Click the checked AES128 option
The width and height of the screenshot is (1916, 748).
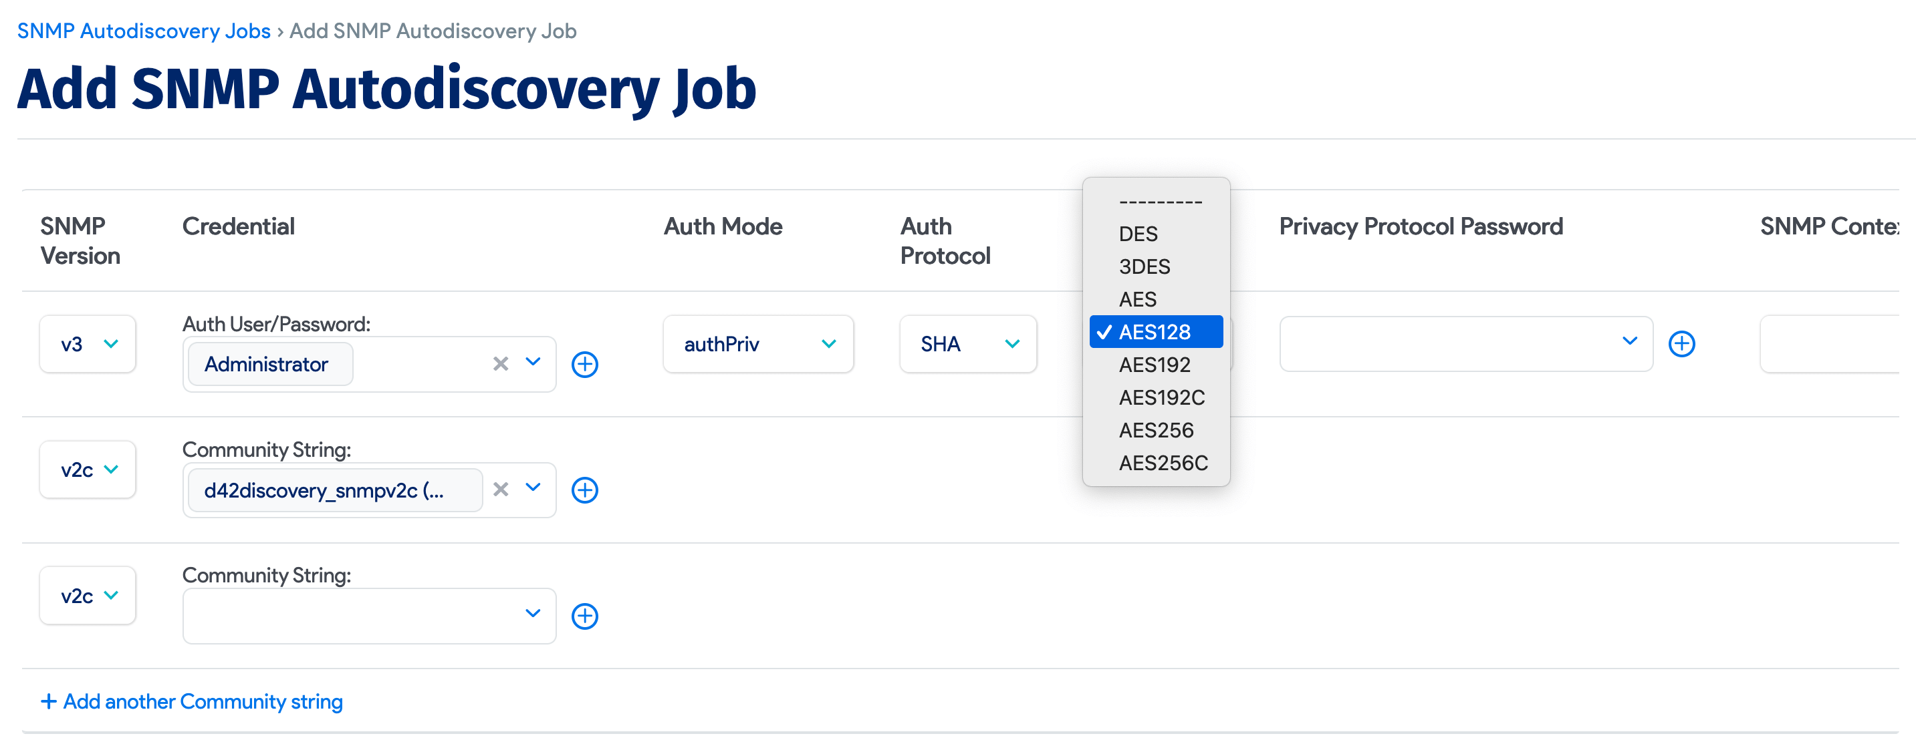tap(1154, 332)
